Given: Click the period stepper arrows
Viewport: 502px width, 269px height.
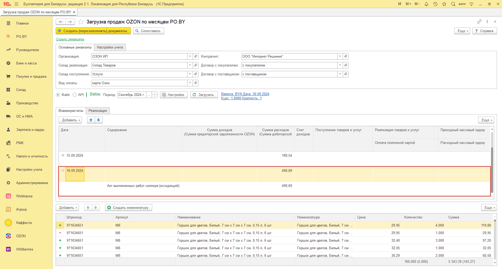Looking at the screenshot, I should (x=155, y=95).
